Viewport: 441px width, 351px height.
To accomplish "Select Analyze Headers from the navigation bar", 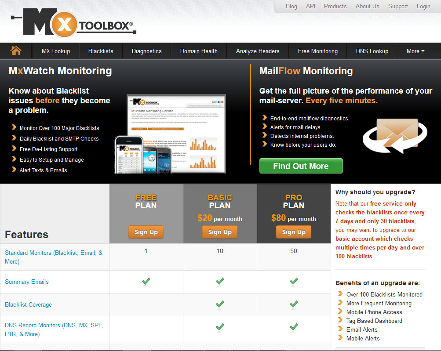I will 257,51.
